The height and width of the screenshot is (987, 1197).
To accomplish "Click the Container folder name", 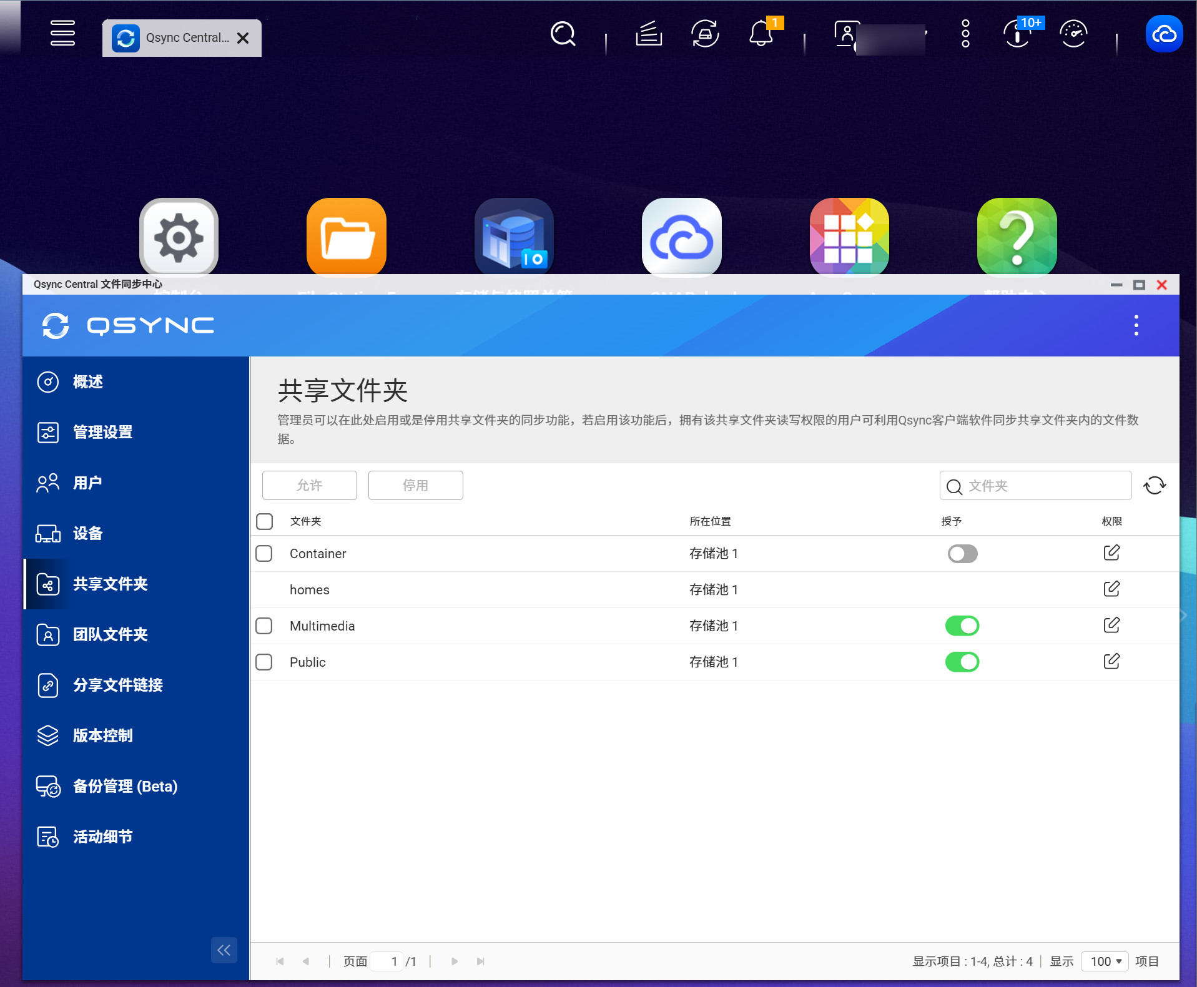I will pos(318,554).
